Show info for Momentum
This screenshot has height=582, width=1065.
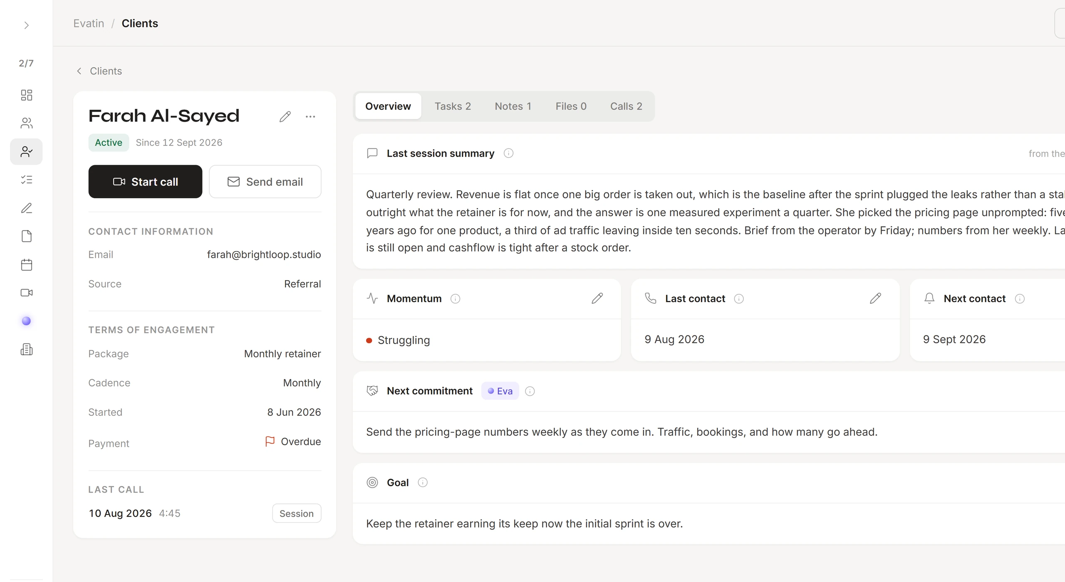[x=456, y=298]
